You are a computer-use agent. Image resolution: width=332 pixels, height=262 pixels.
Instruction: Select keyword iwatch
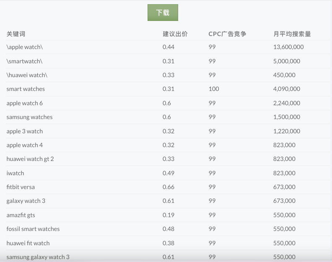[15, 173]
